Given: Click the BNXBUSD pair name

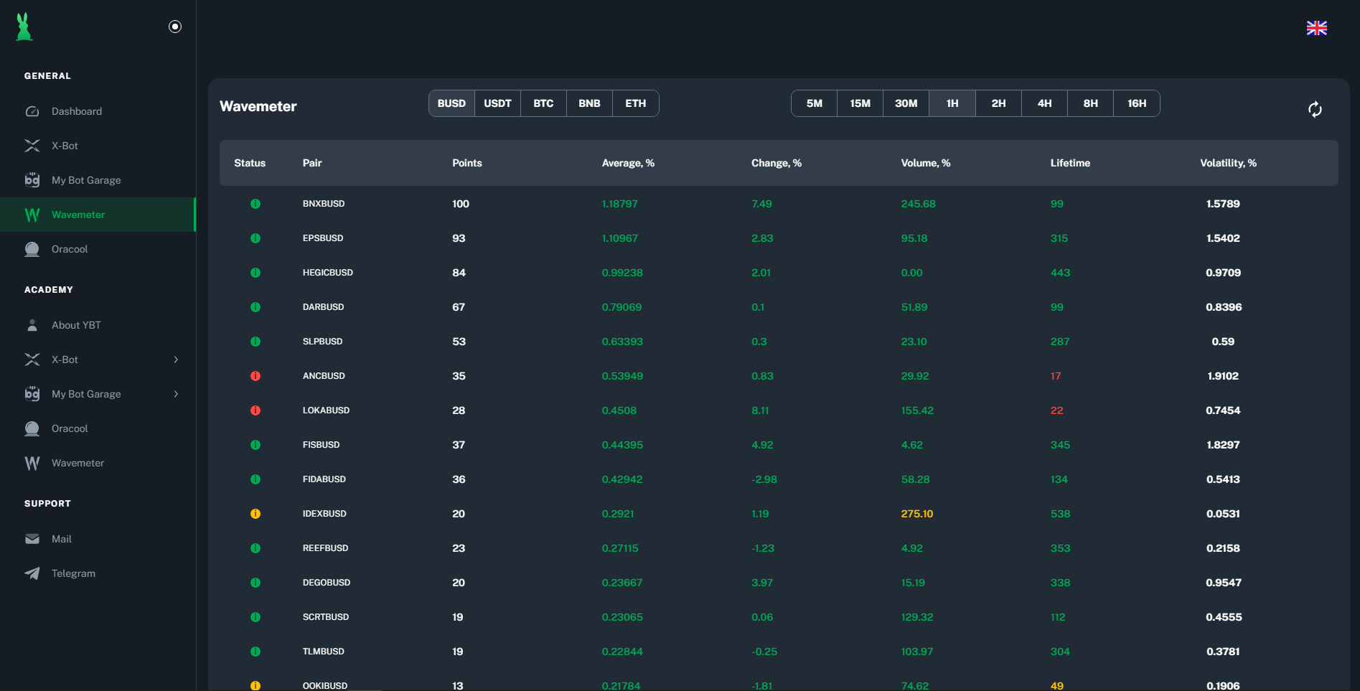Looking at the screenshot, I should [324, 204].
